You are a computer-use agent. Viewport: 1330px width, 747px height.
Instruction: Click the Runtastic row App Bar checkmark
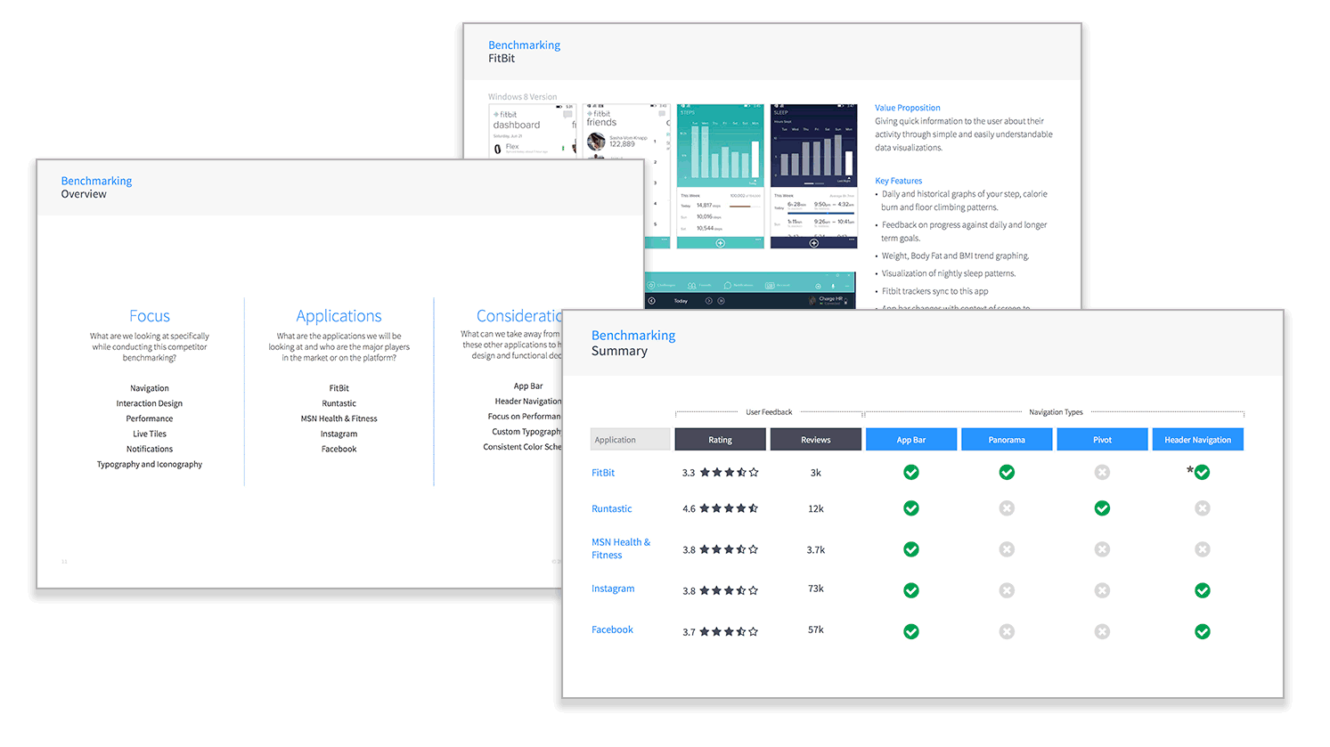click(x=911, y=508)
